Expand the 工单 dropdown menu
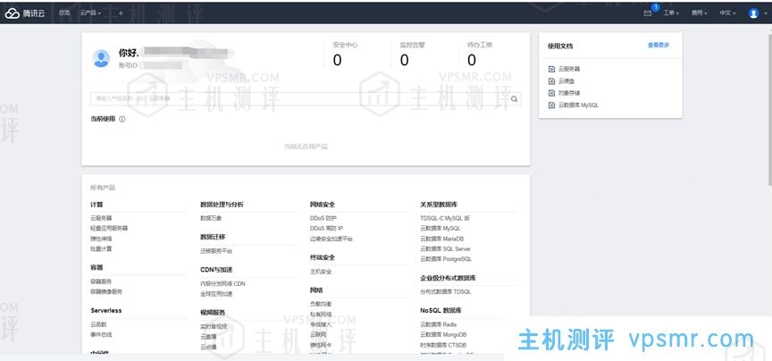The height and width of the screenshot is (361, 772). pyautogui.click(x=670, y=13)
